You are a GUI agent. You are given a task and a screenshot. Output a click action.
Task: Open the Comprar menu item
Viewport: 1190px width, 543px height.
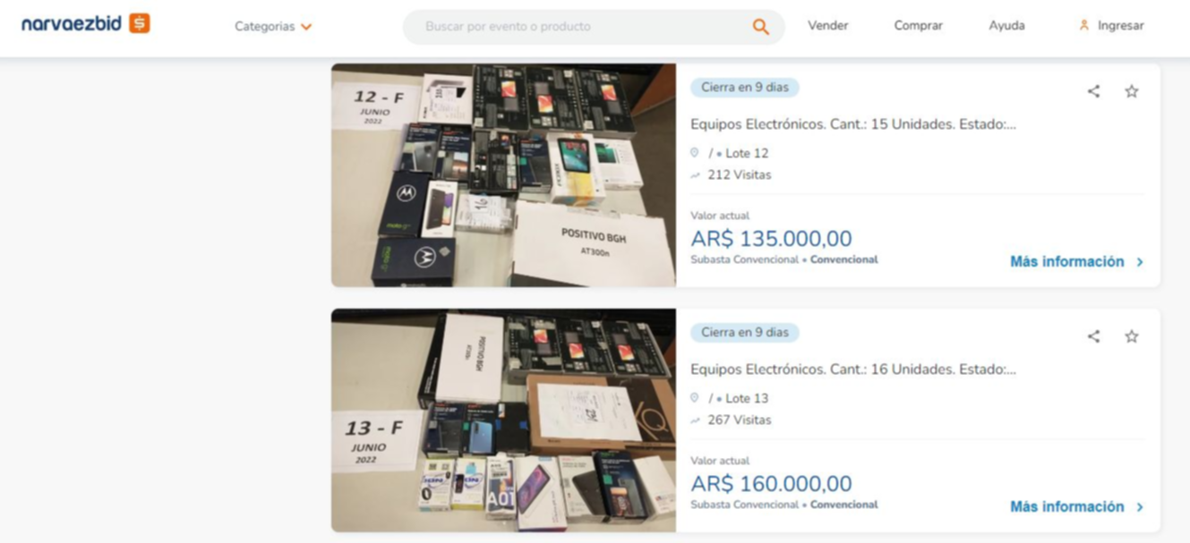pos(918,26)
